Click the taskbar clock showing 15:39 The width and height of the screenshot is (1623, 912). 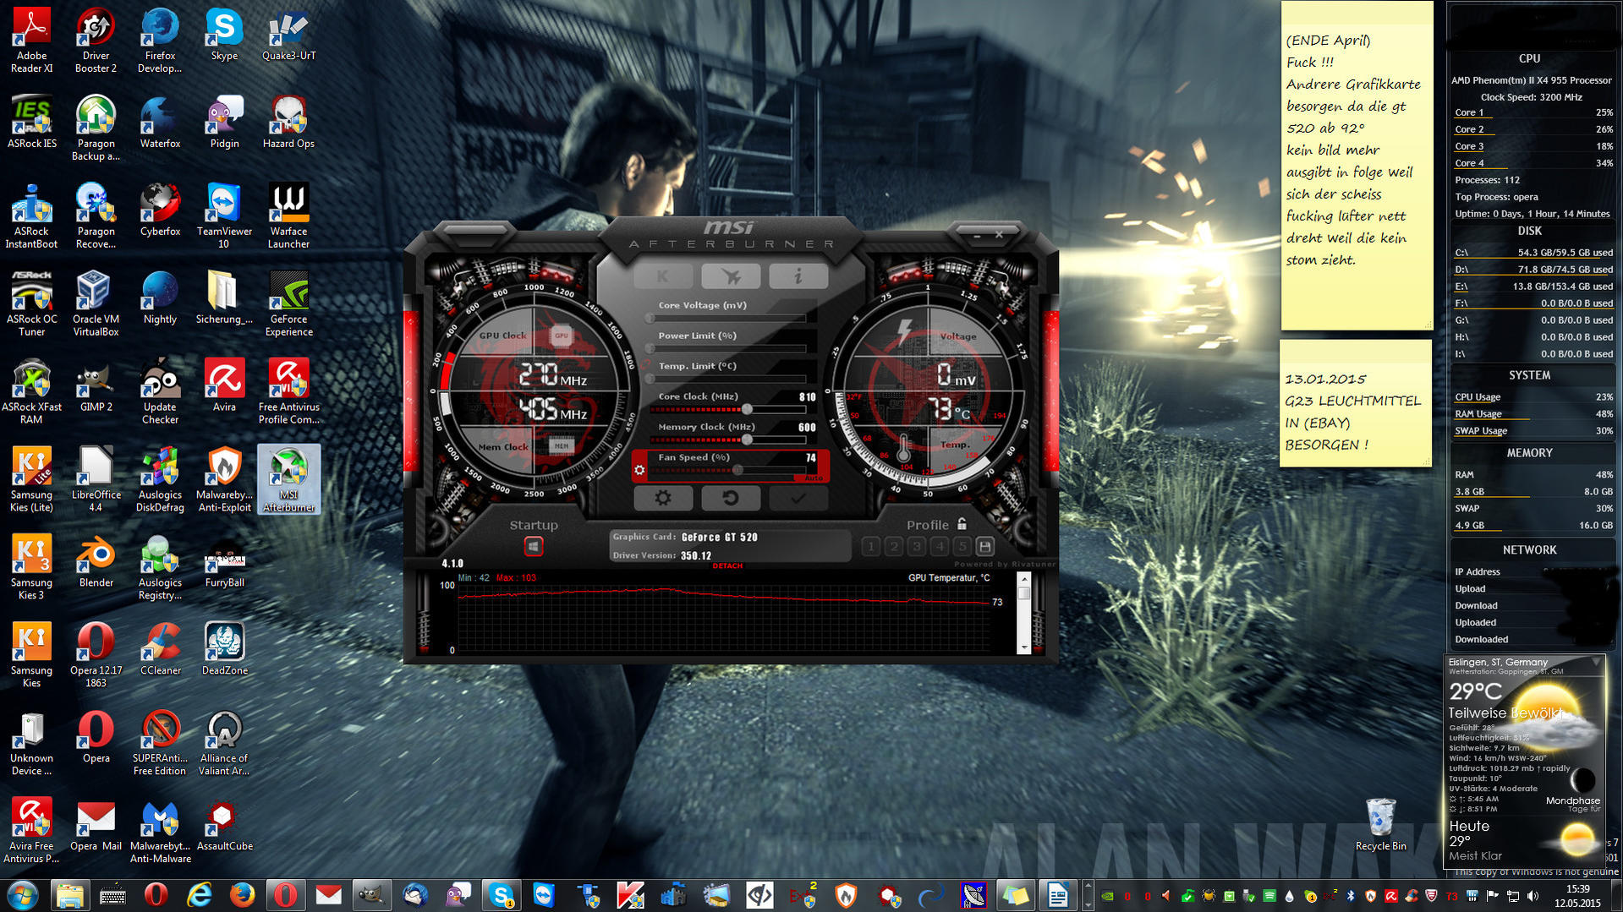click(1577, 895)
